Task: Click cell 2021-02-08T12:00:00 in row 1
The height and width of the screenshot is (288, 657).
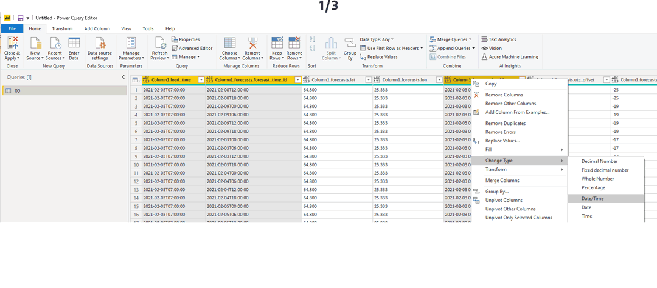Action: point(254,90)
